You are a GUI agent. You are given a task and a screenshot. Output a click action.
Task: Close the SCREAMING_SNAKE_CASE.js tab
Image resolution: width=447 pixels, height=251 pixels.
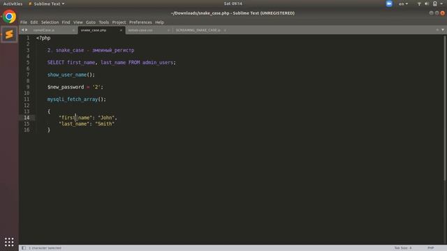pyautogui.click(x=225, y=30)
